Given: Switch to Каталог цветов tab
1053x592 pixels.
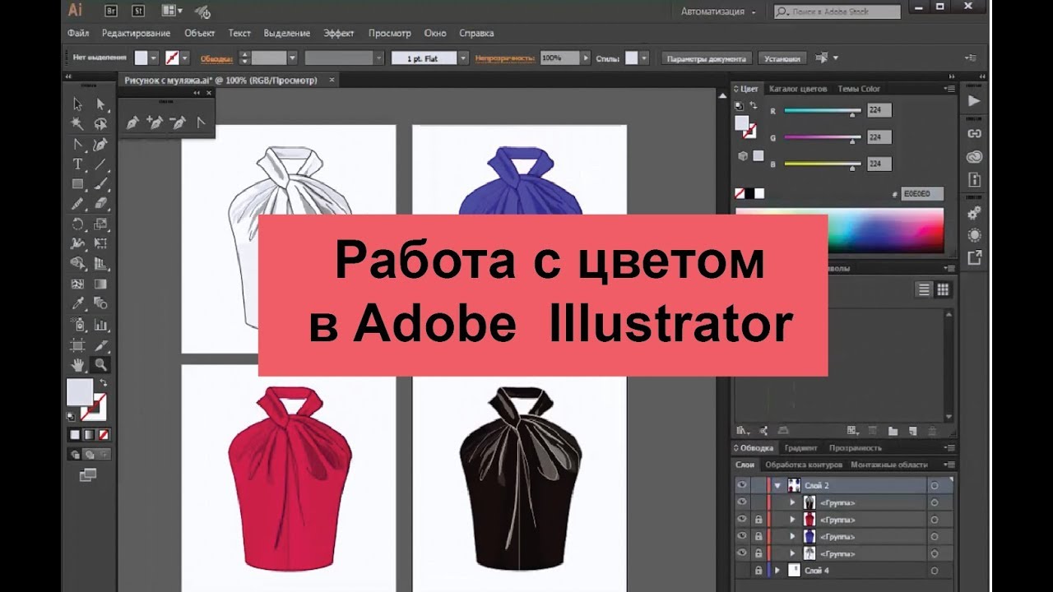Looking at the screenshot, I should click(x=798, y=89).
